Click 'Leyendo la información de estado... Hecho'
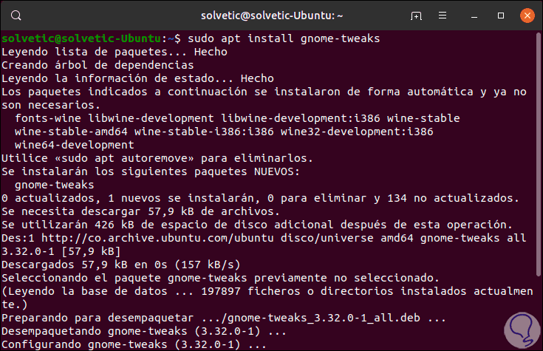Screen dimensions: 543x351 tap(137, 78)
